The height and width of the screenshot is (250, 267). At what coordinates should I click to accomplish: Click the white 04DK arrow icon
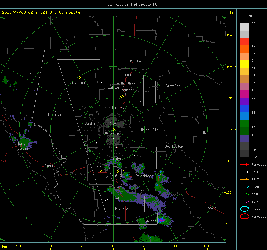pyautogui.click(x=244, y=172)
